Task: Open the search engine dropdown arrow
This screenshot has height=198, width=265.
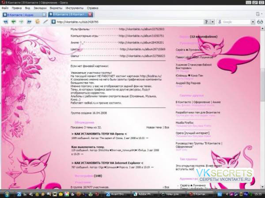Action: point(253,22)
